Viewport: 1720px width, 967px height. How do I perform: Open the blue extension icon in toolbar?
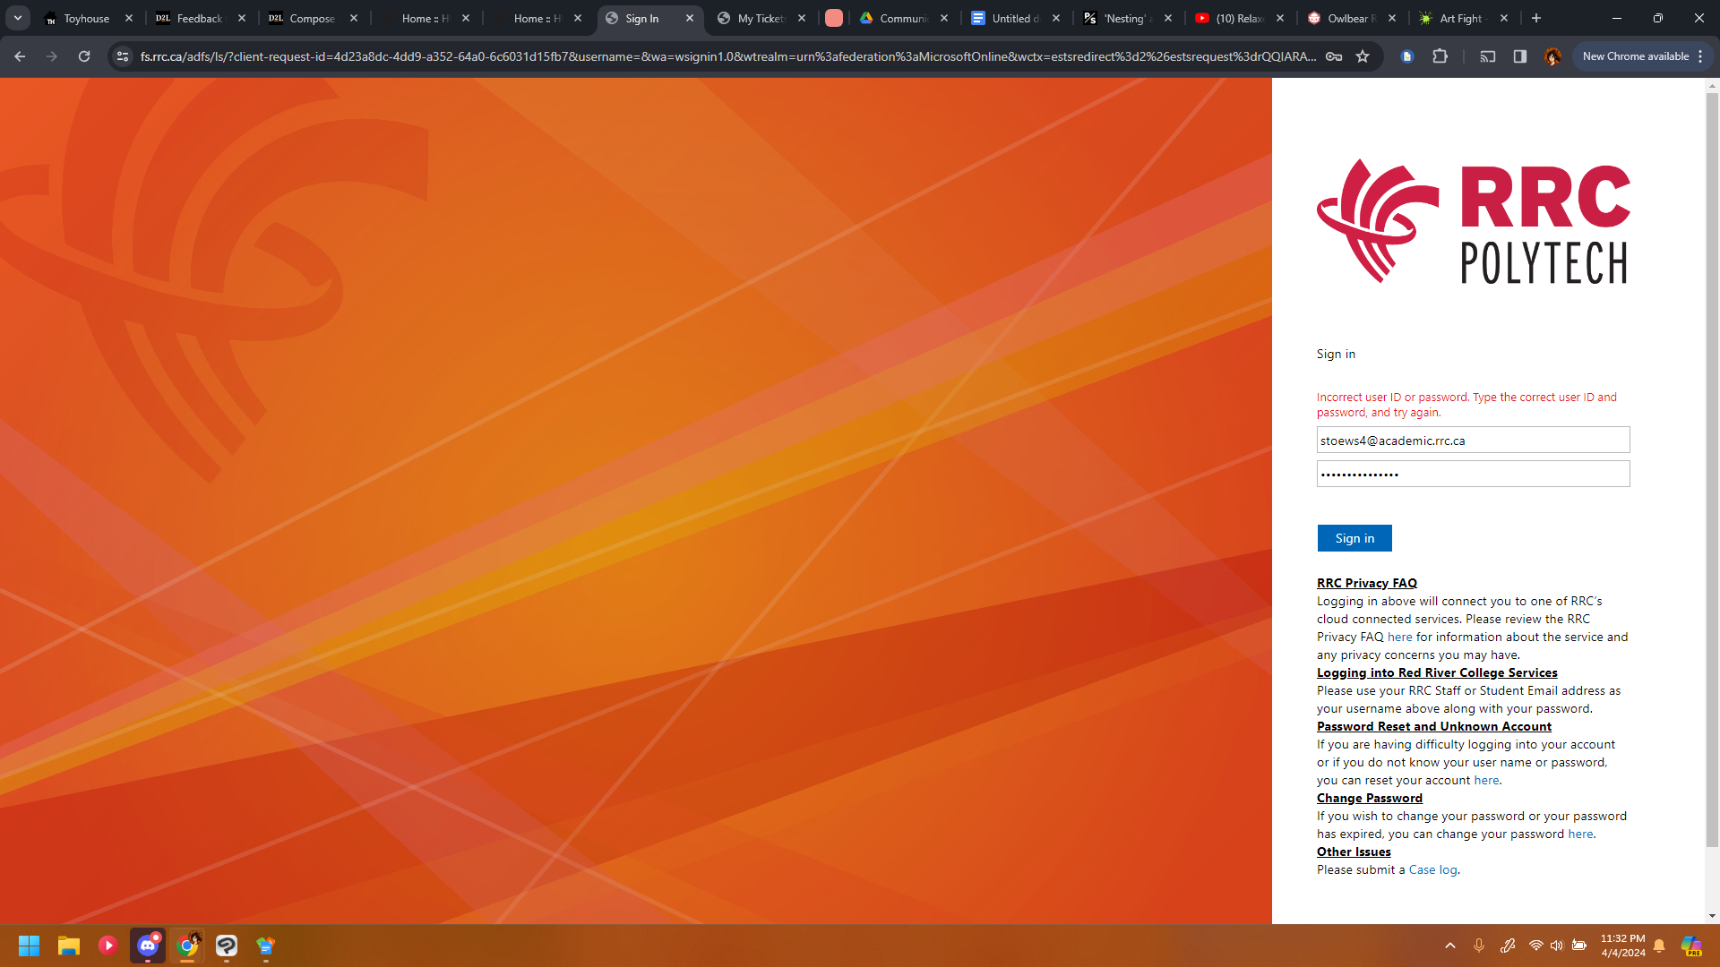pyautogui.click(x=1407, y=56)
